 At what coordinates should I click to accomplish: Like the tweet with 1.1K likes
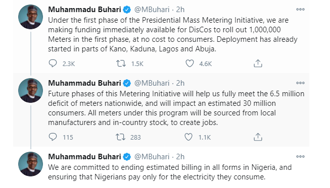(x=188, y=137)
